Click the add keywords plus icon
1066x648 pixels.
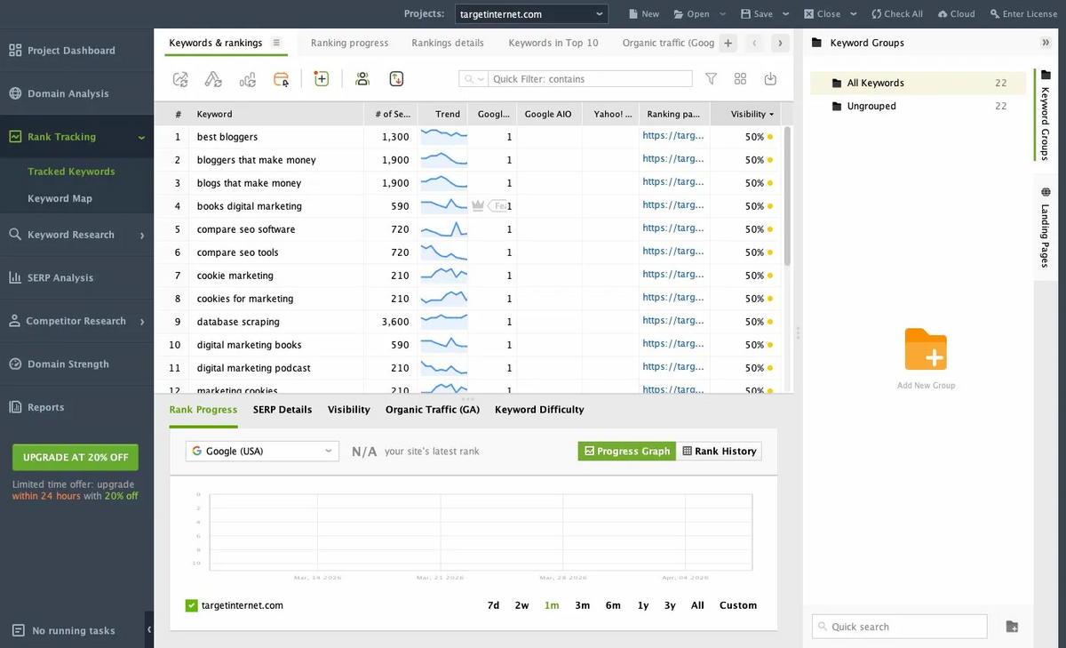[322, 79]
